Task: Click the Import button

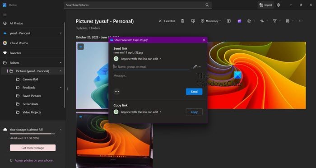Action: [265, 5]
